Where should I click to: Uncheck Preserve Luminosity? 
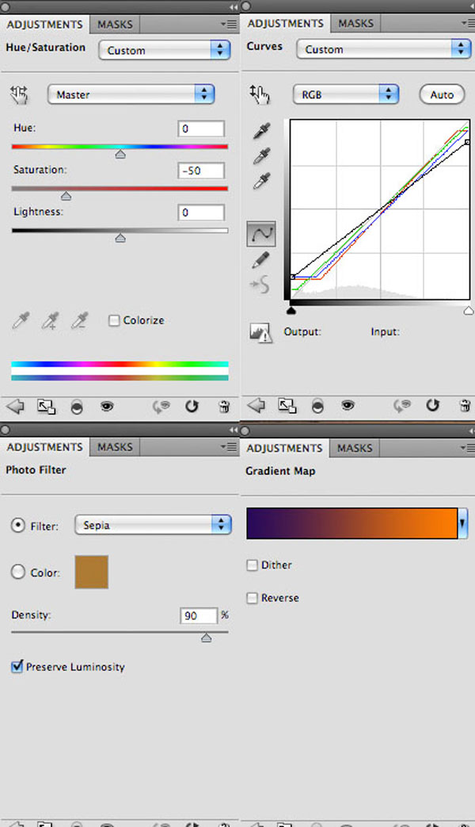coord(17,666)
